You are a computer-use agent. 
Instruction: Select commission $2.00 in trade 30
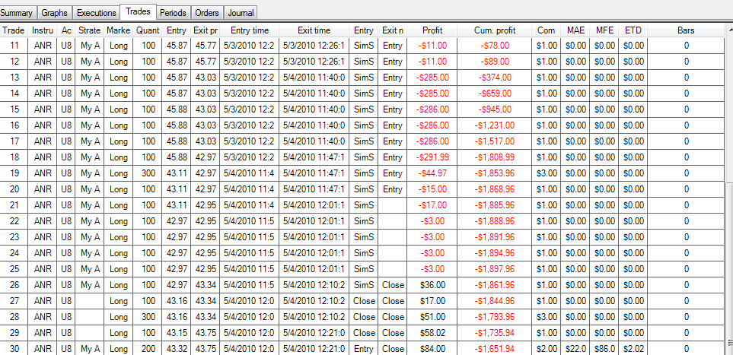point(547,349)
